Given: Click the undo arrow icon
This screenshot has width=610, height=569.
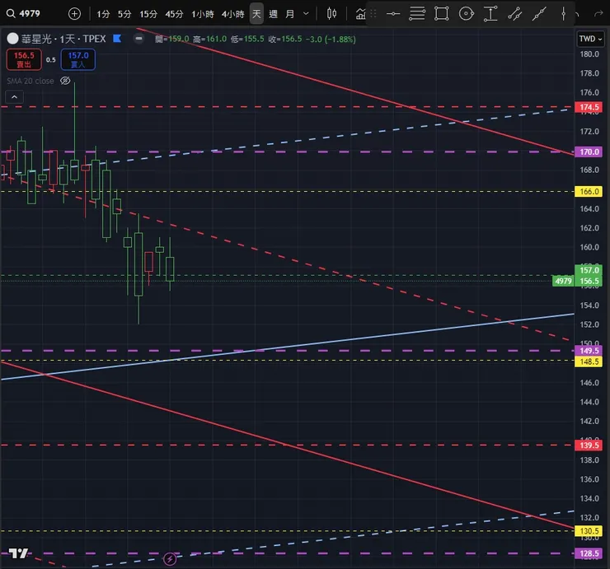Looking at the screenshot, I should click(x=578, y=14).
